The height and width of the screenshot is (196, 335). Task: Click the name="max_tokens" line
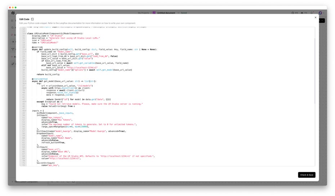coord(52,118)
